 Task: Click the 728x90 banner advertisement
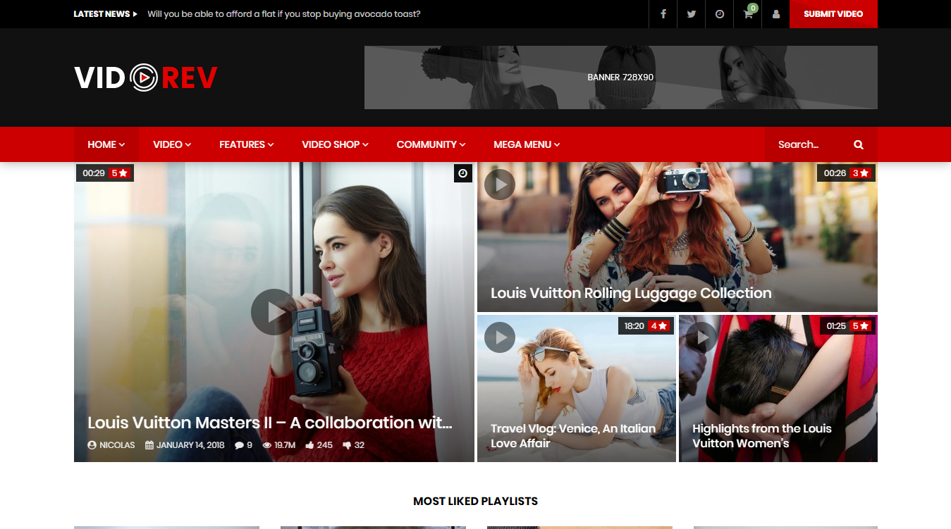(x=621, y=77)
